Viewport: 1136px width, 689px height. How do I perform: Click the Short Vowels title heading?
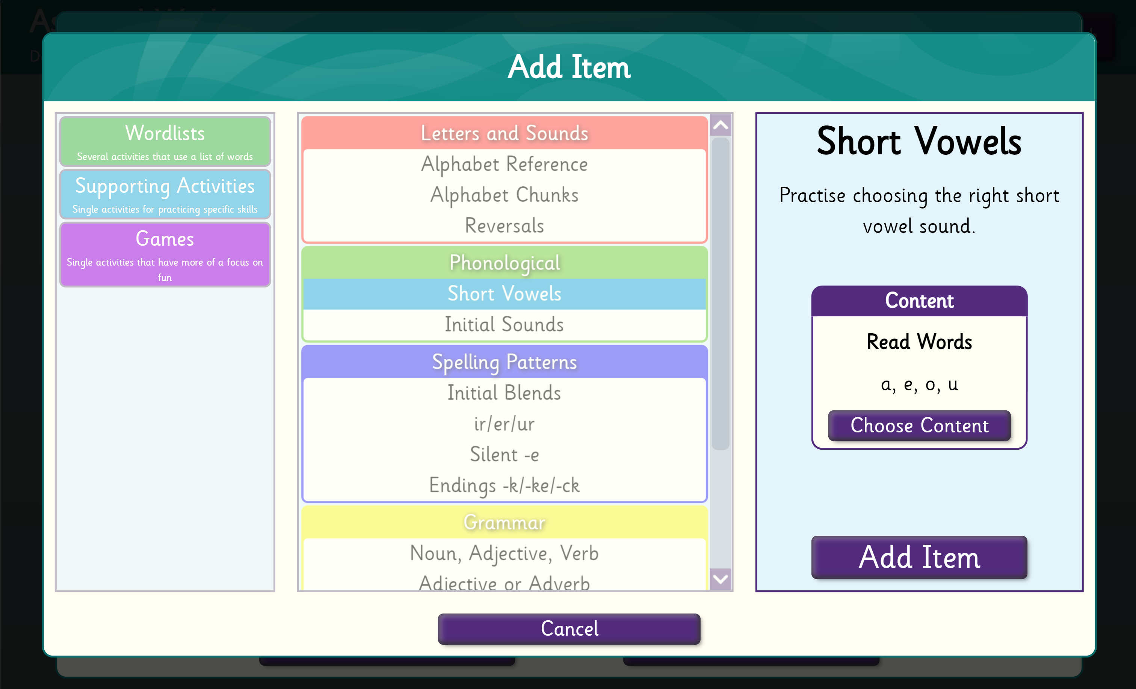[x=919, y=141]
